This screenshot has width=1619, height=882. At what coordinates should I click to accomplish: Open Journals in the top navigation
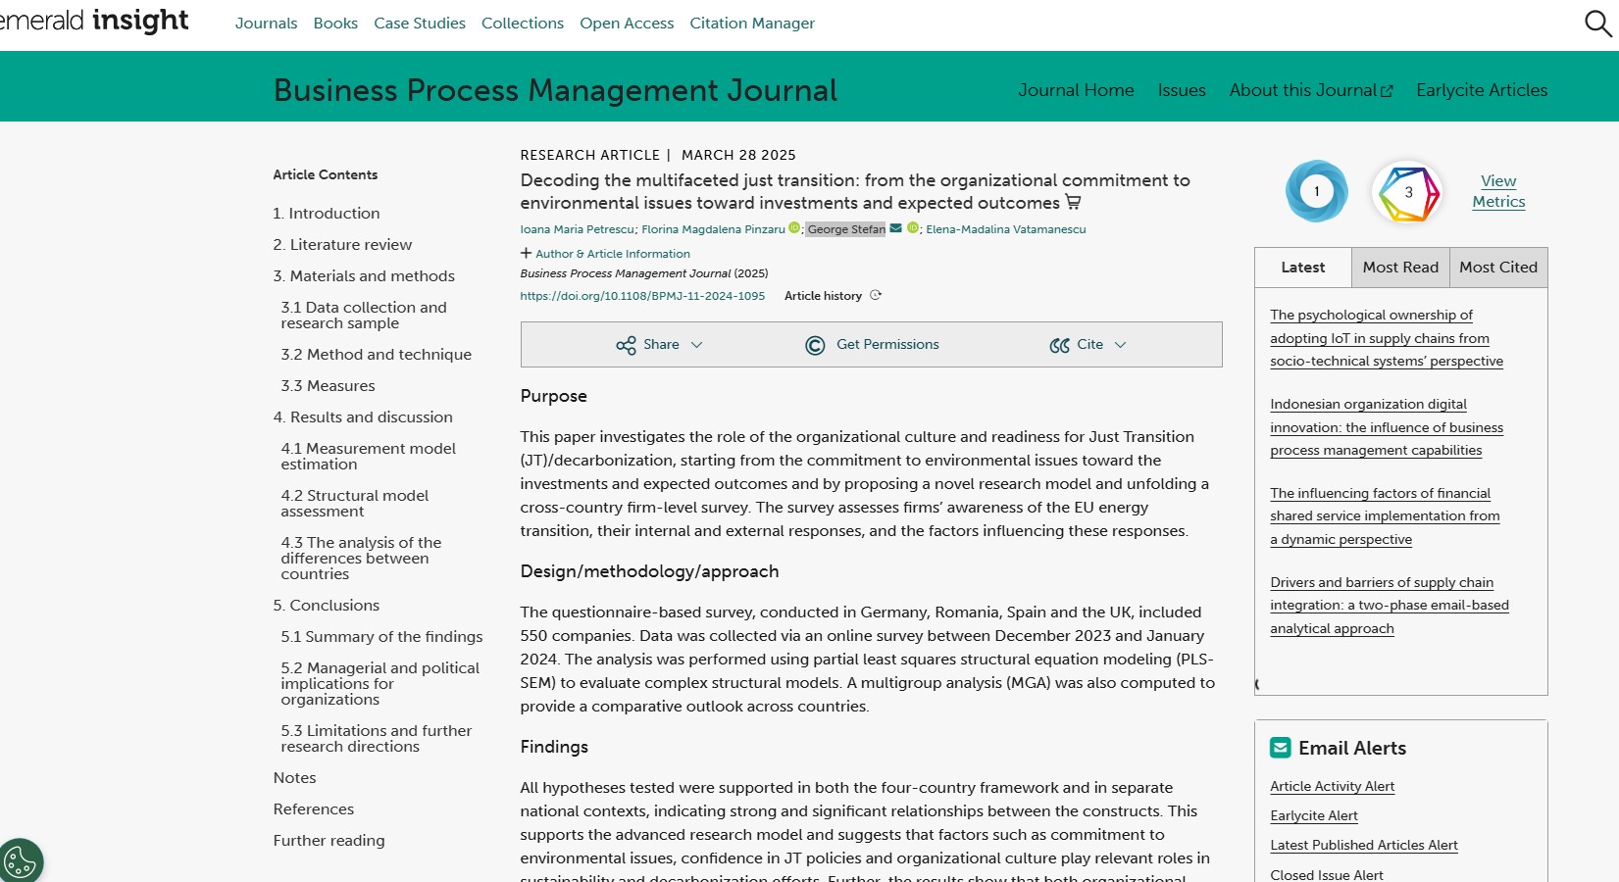pos(266,24)
